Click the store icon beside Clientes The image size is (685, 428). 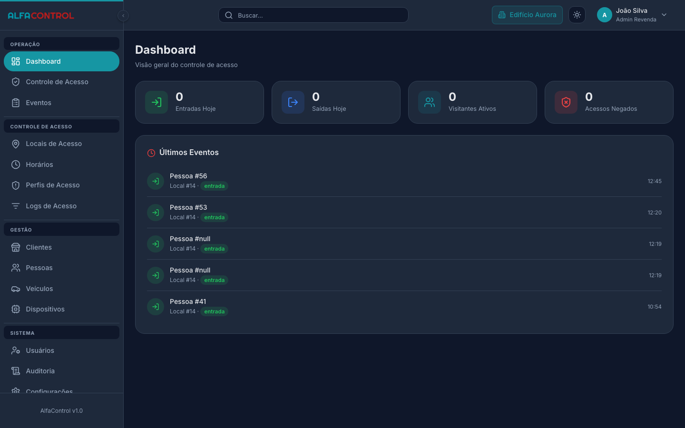[16, 247]
